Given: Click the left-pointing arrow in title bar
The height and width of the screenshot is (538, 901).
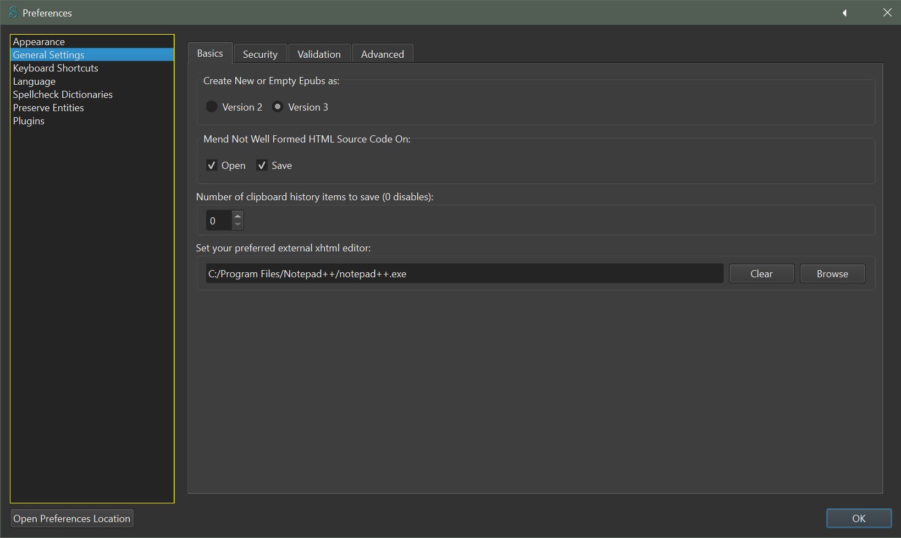Looking at the screenshot, I should pyautogui.click(x=844, y=13).
